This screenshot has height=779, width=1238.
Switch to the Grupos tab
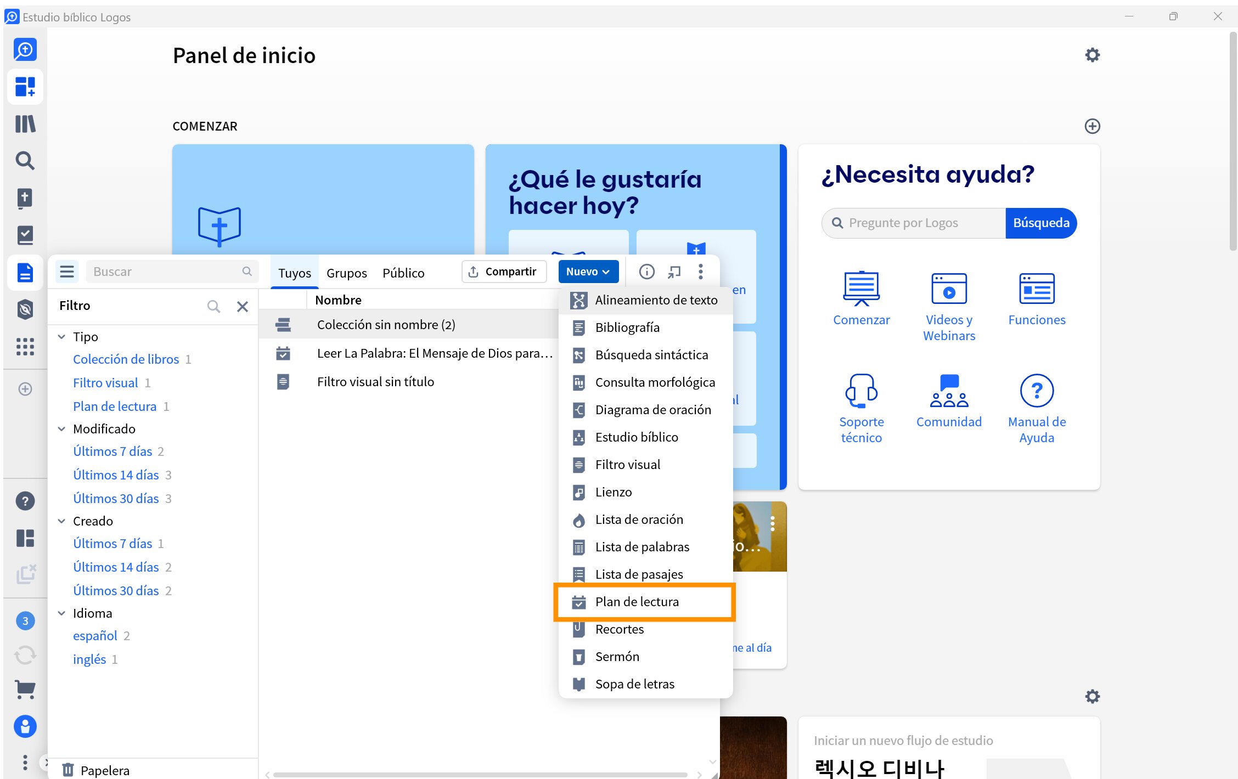pyautogui.click(x=347, y=273)
